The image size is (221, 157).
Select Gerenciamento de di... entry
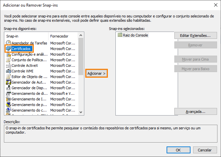pyautogui.click(x=30, y=93)
